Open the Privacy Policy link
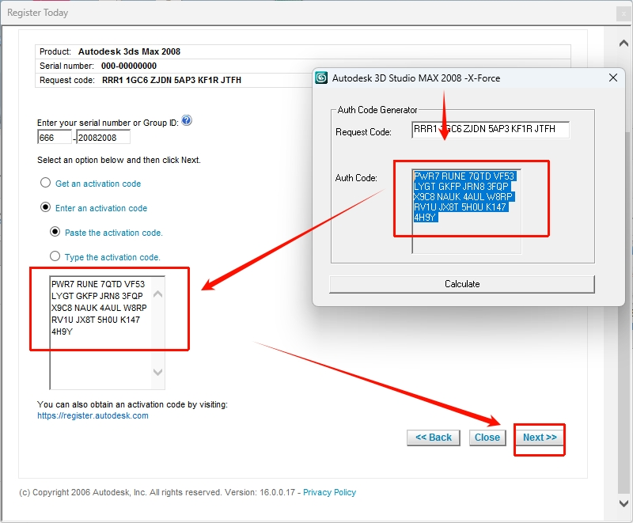This screenshot has width=633, height=523. click(x=329, y=492)
